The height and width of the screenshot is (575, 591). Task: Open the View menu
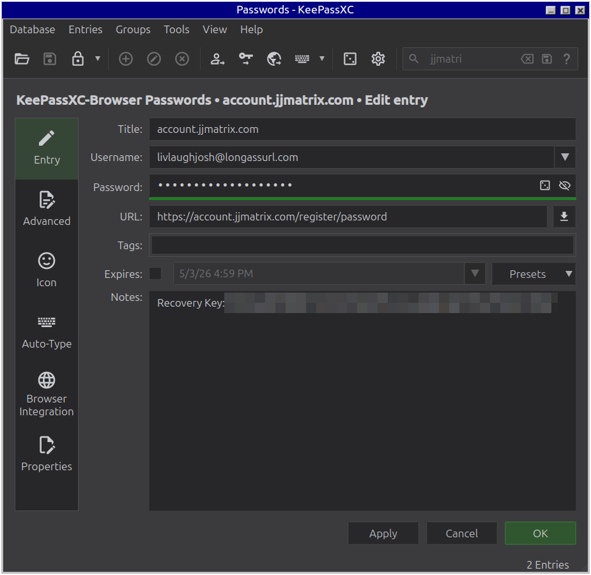(x=215, y=29)
